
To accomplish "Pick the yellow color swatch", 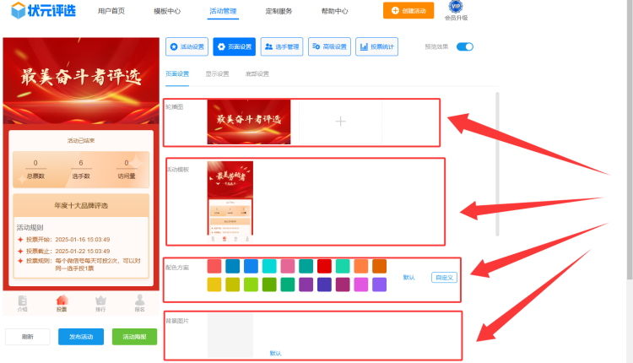I will pyautogui.click(x=214, y=284).
